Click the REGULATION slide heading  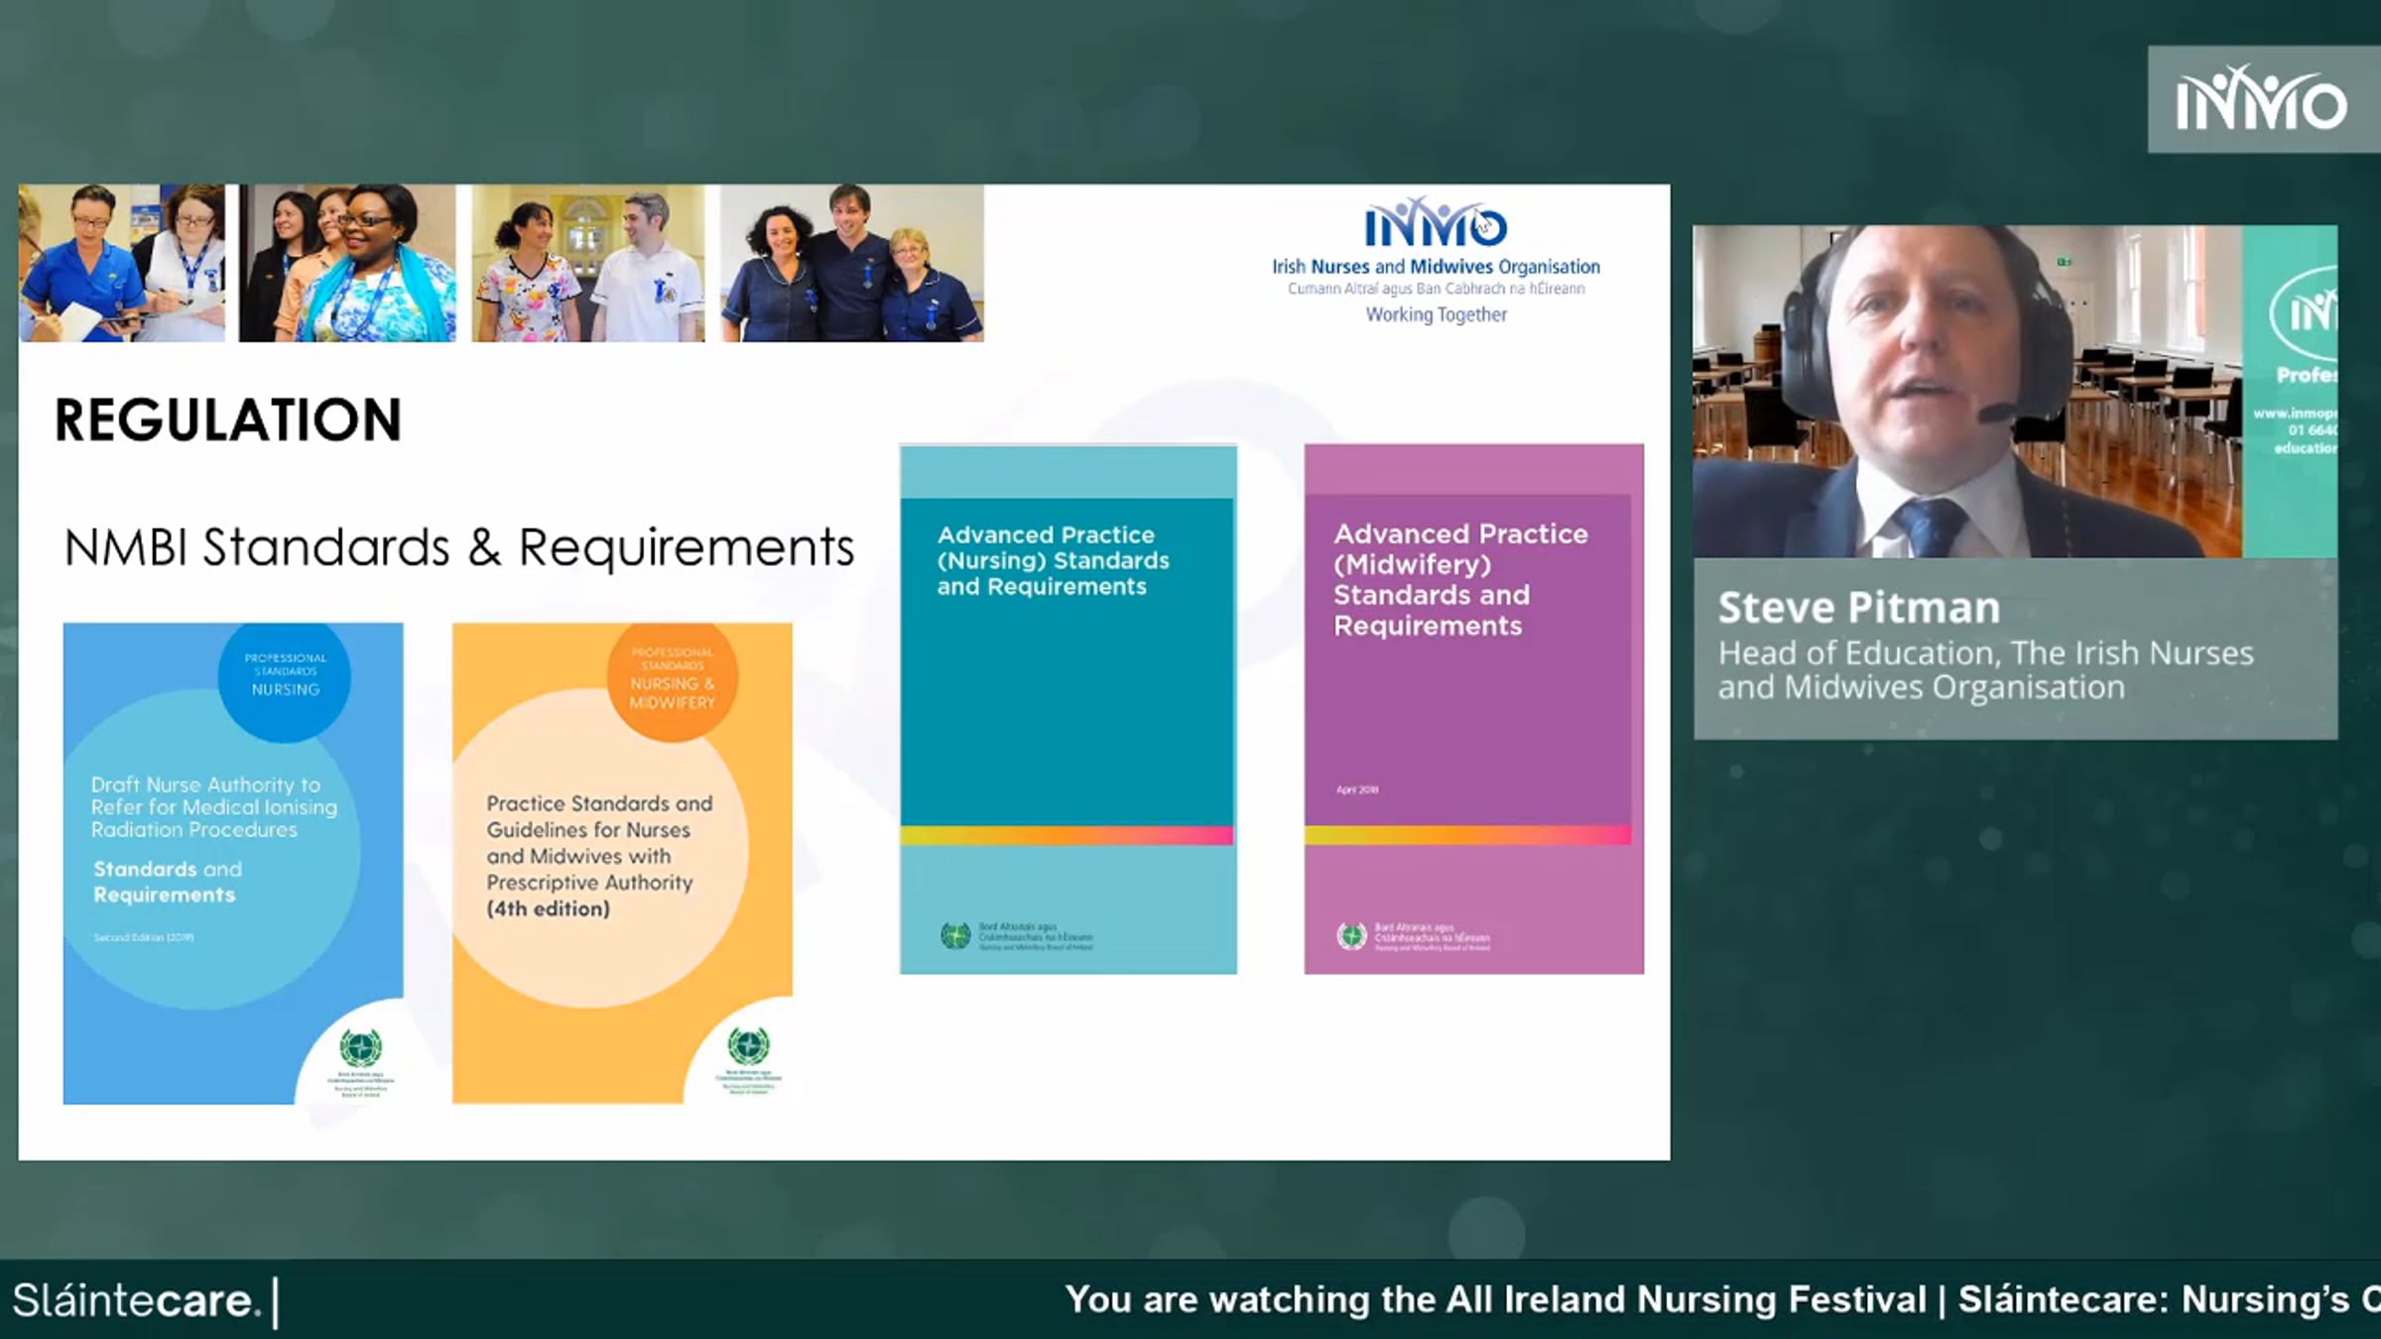click(228, 421)
